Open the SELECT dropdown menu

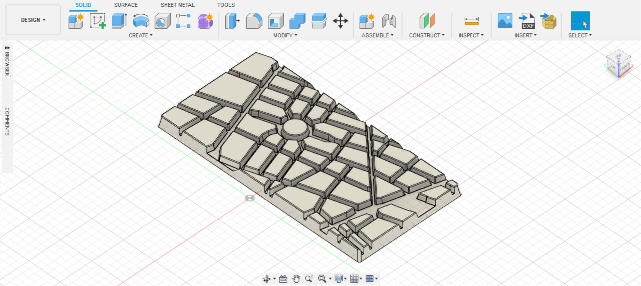pos(580,35)
